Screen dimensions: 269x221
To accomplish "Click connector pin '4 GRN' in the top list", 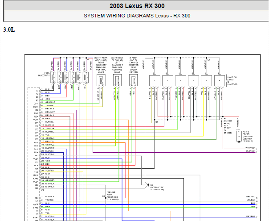I will click(x=45, y=99).
